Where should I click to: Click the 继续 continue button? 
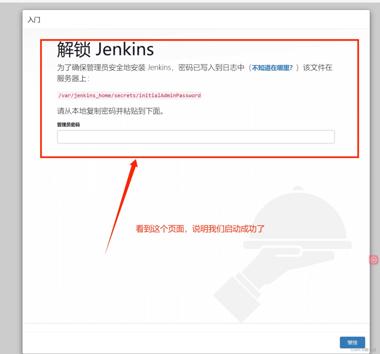click(352, 343)
